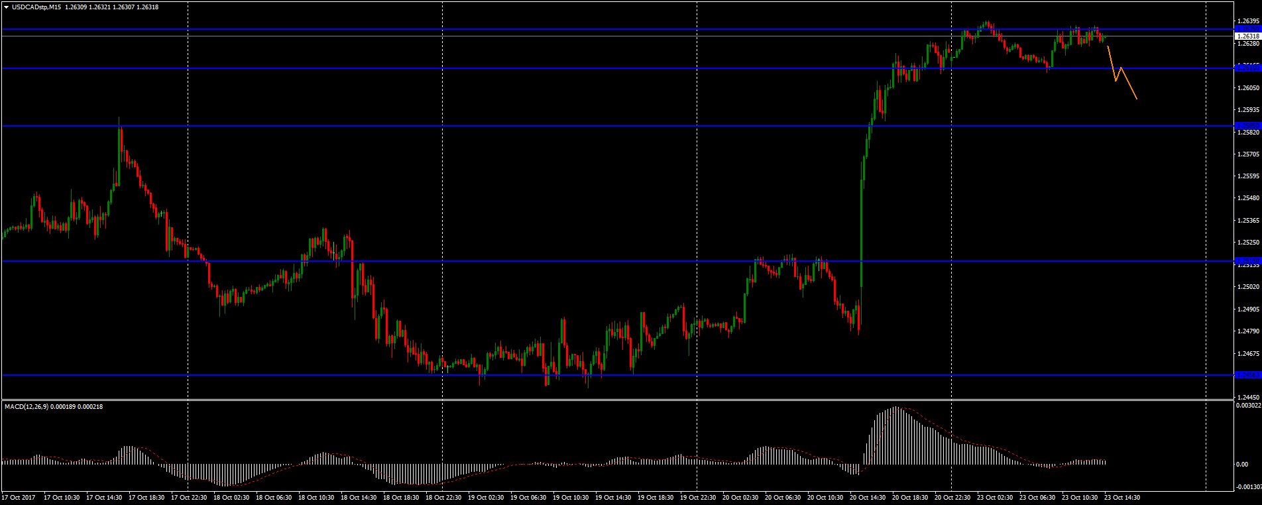The height and width of the screenshot is (505, 1262).
Task: Click the 20 Oct 06:30 time label
Action: click(x=783, y=497)
